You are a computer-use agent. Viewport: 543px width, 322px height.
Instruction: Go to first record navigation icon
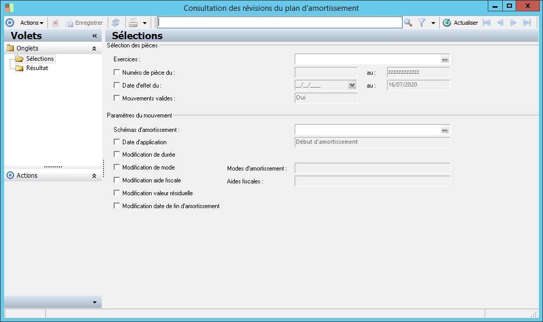tap(487, 23)
